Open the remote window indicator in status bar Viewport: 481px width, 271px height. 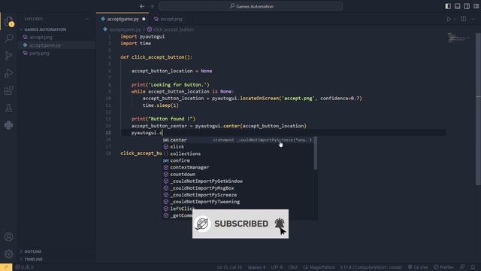tap(6, 267)
